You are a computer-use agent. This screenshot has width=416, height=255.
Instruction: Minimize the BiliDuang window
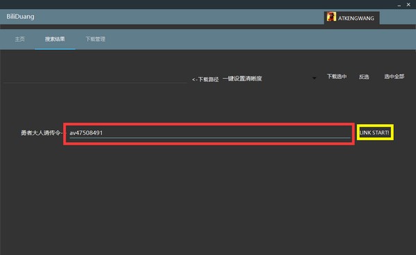click(x=399, y=5)
